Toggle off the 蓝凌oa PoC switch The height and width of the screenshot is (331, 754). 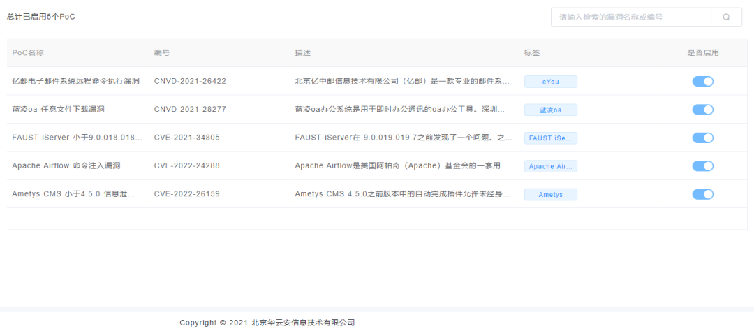[702, 110]
